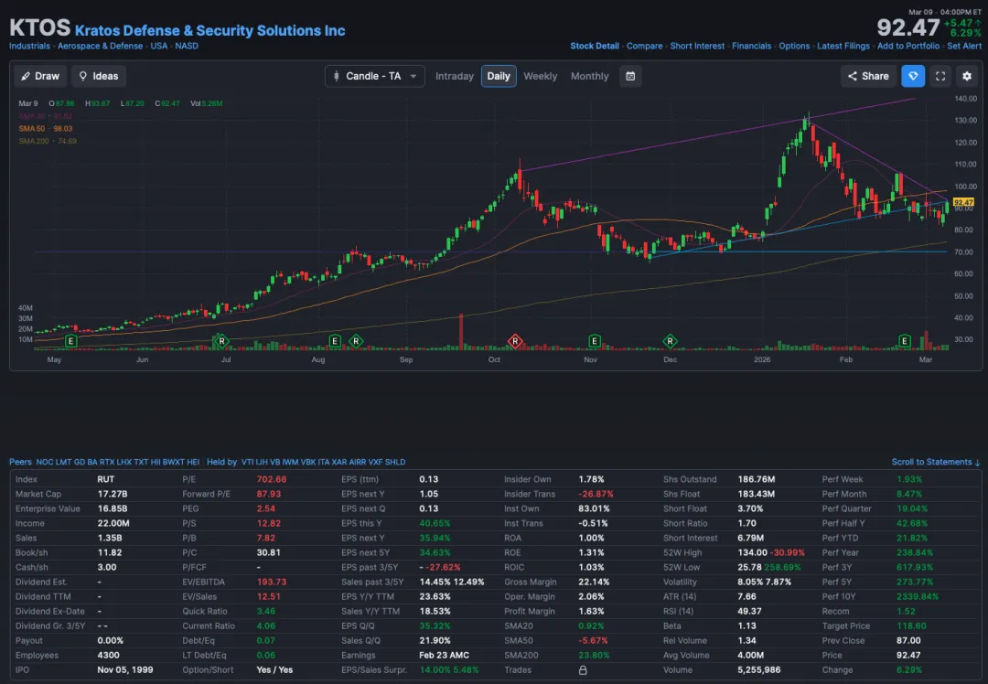Click the E earnings marker near Aug
Image resolution: width=988 pixels, height=684 pixels.
(335, 341)
